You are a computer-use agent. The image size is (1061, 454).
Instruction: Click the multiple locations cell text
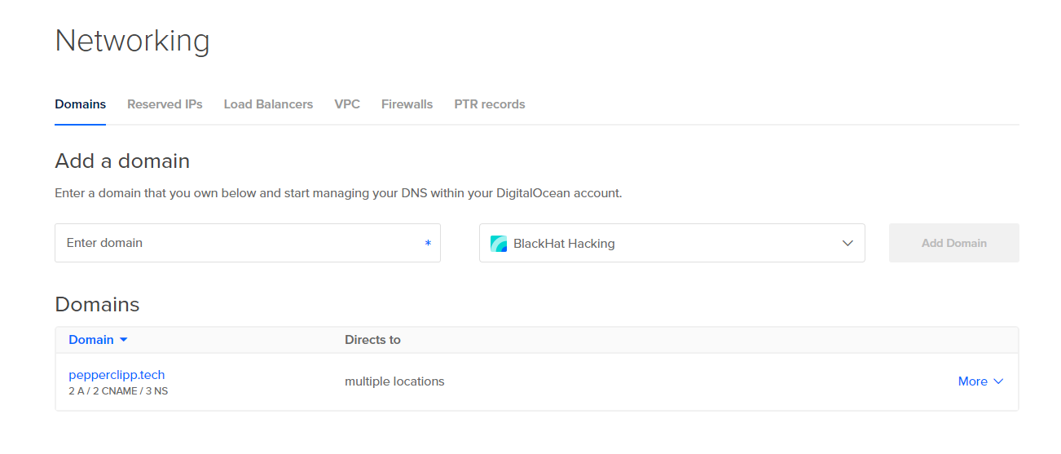(x=394, y=381)
